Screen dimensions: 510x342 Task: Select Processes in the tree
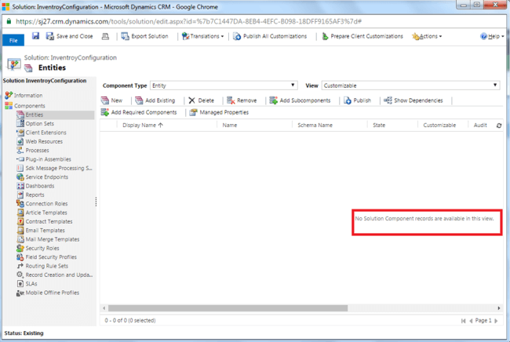pos(33,150)
